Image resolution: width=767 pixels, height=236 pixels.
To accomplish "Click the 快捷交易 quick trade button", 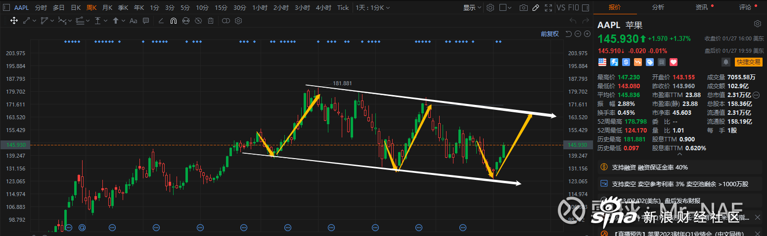I will pyautogui.click(x=748, y=62).
